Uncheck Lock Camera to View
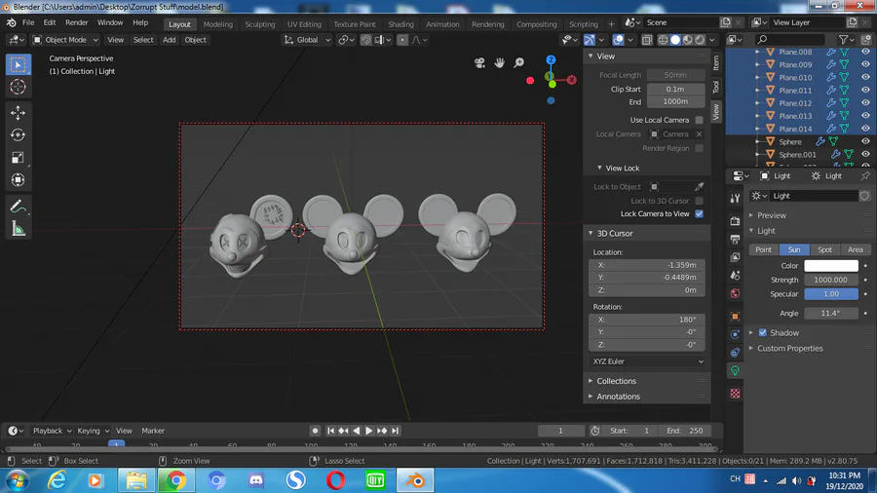Screen dimensions: 877x493 coord(699,213)
